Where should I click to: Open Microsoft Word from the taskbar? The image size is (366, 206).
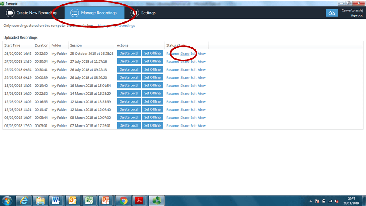click(x=55, y=200)
